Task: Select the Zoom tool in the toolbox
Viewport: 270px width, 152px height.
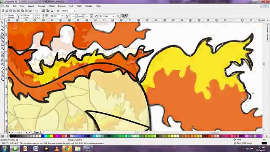Action: [x=2, y=33]
